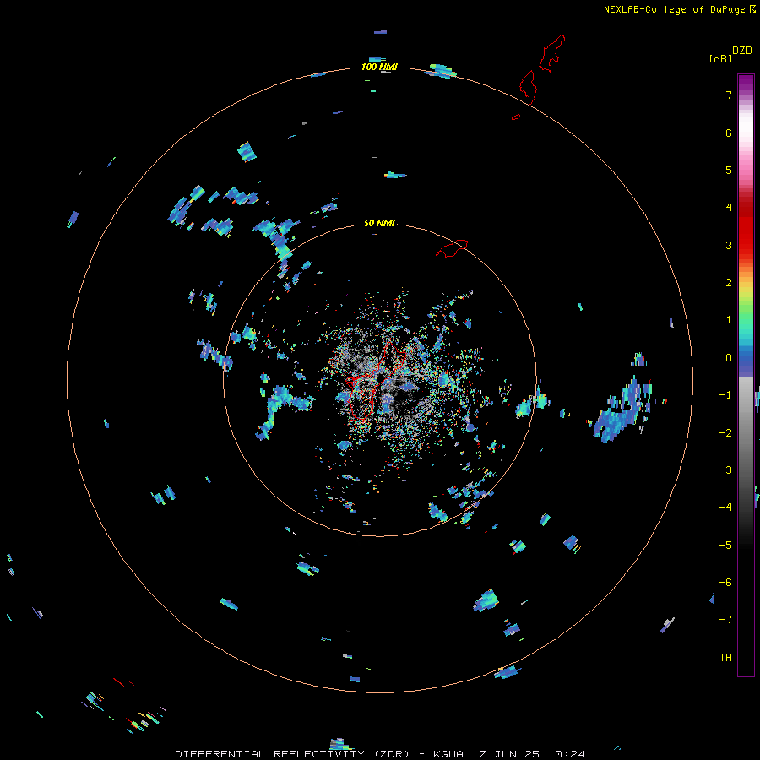Pick the red band of the color bar
This screenshot has width=760, height=760.
click(746, 226)
